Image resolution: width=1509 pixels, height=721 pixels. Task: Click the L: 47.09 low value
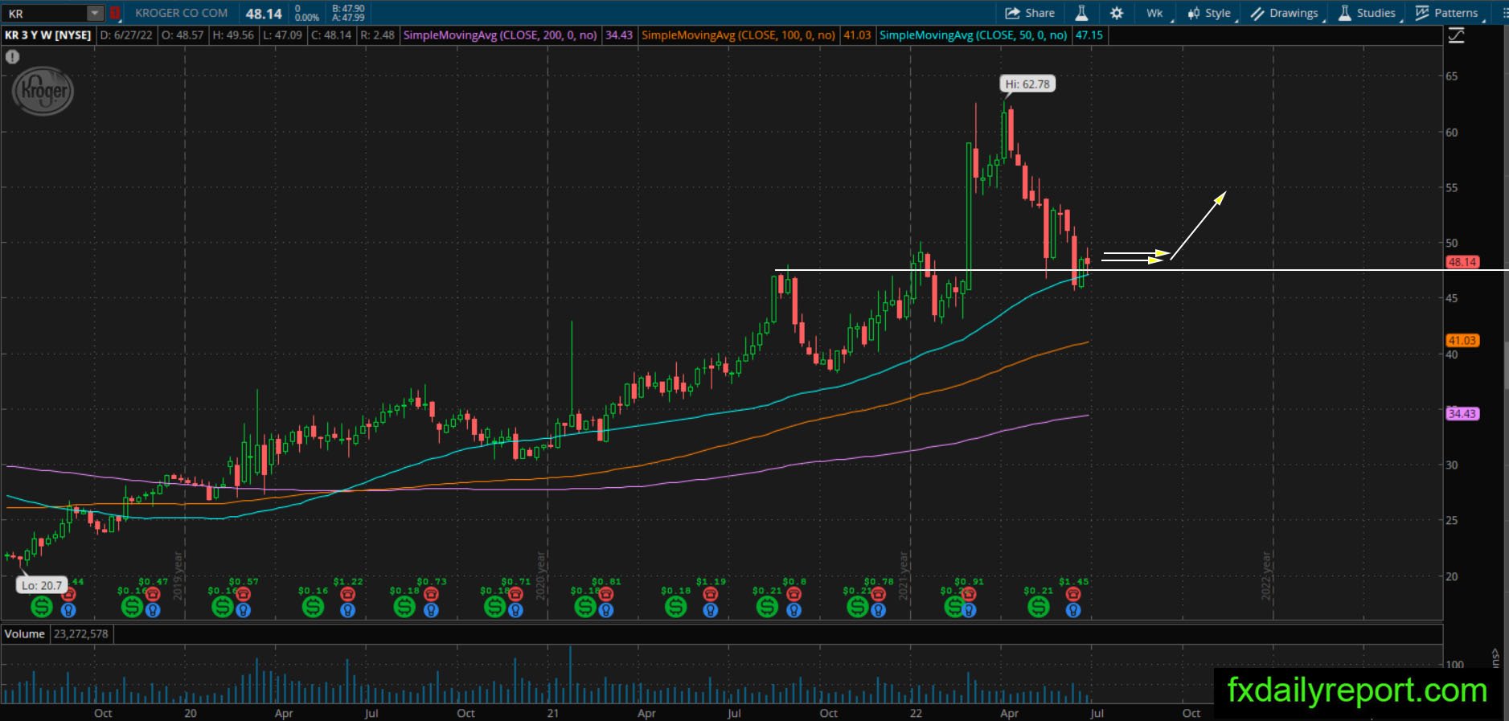click(283, 35)
